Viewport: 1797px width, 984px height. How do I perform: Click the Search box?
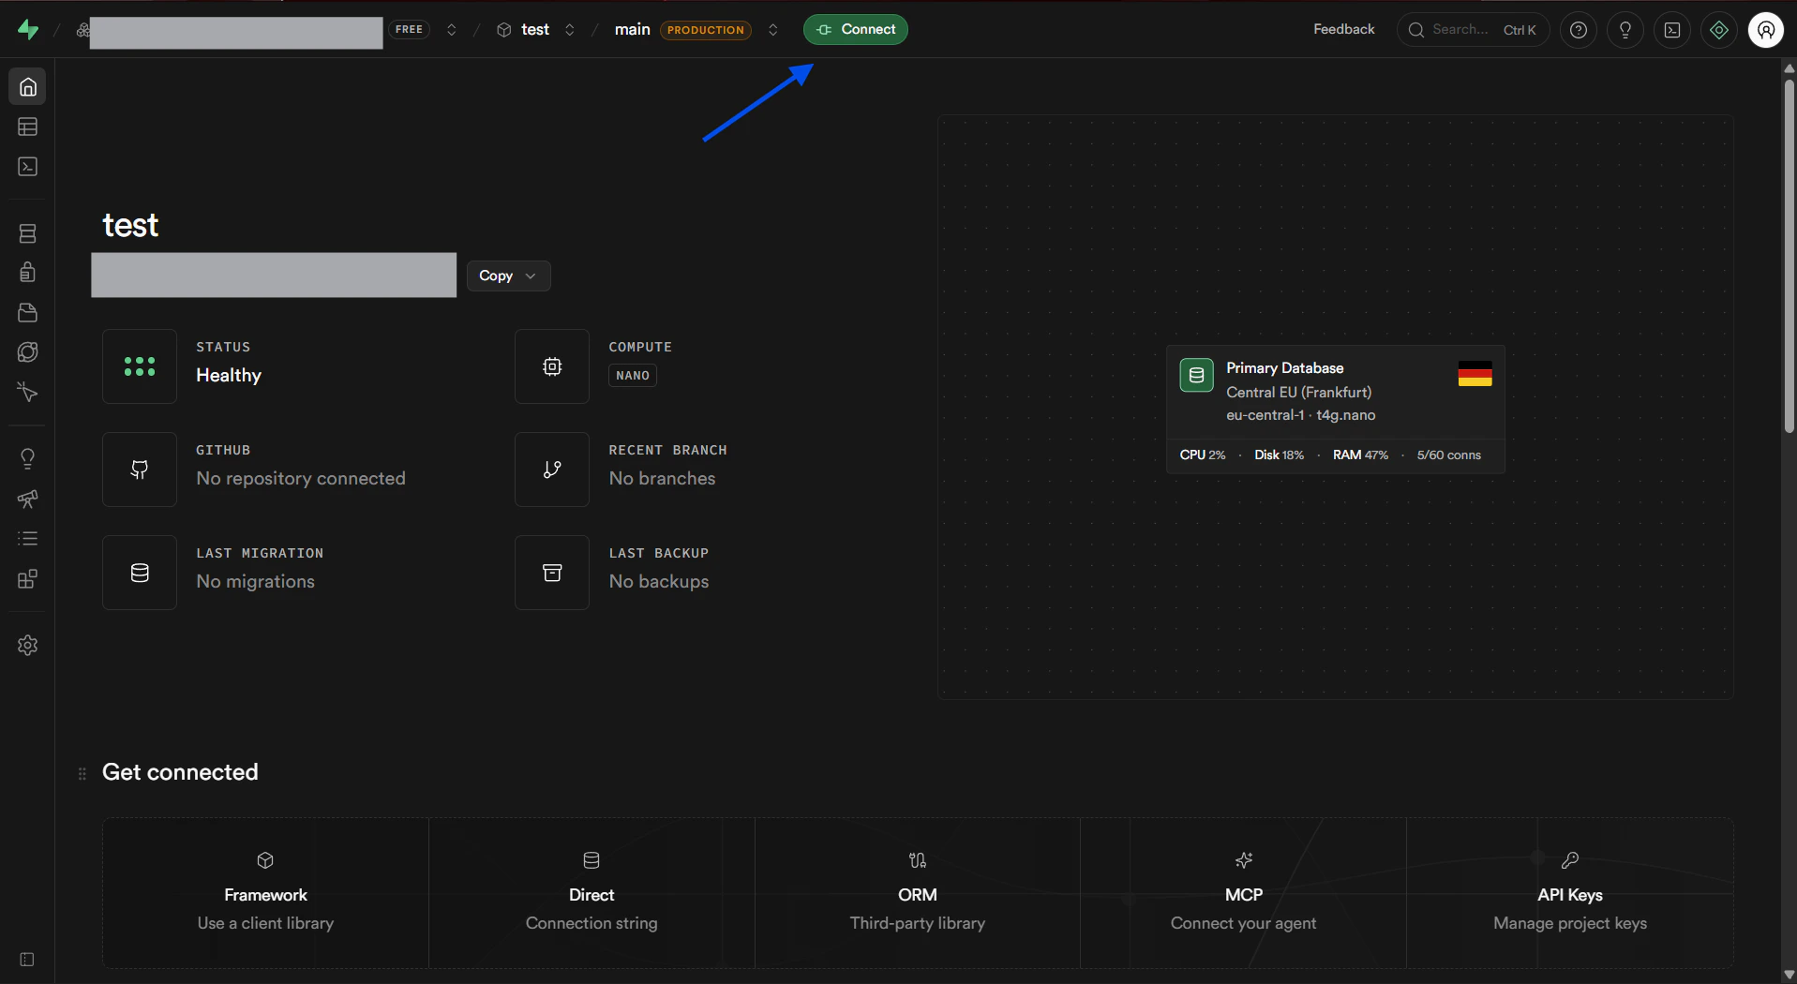[x=1473, y=30]
